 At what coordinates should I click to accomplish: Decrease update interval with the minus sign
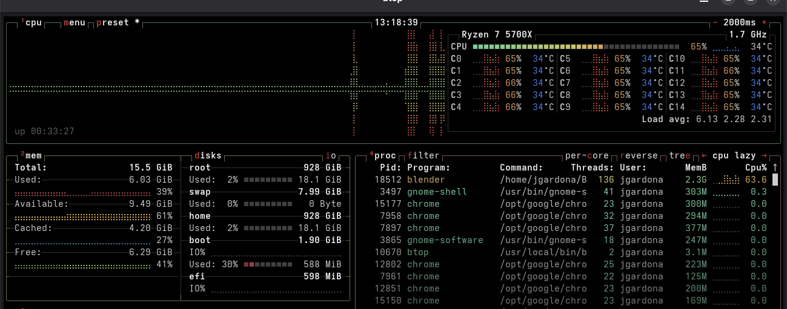(716, 22)
